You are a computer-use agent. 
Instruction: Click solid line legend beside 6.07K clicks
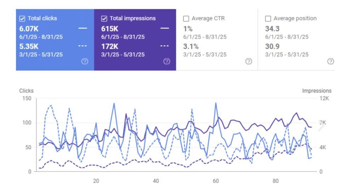pos(82,28)
